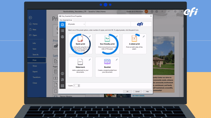
Task: Edit Quick print preset with pencil icon
Action: point(90,36)
